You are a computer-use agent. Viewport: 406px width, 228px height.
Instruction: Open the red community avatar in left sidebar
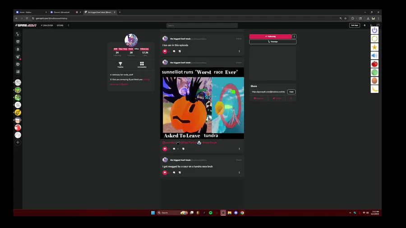coord(18,128)
